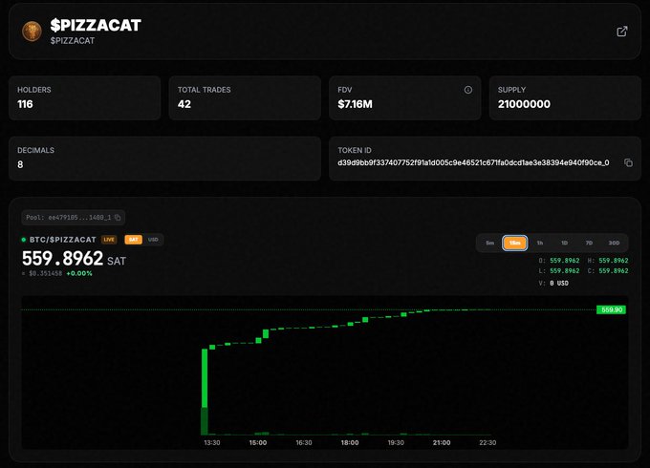Screen dimensions: 650x468
Task: Click the 16:30 time axis label
Action: coord(304,443)
